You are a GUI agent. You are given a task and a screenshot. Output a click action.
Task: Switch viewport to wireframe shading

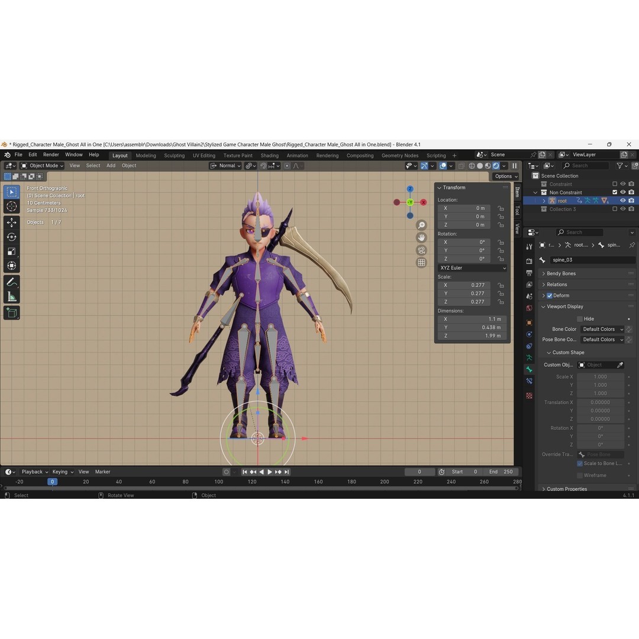472,166
